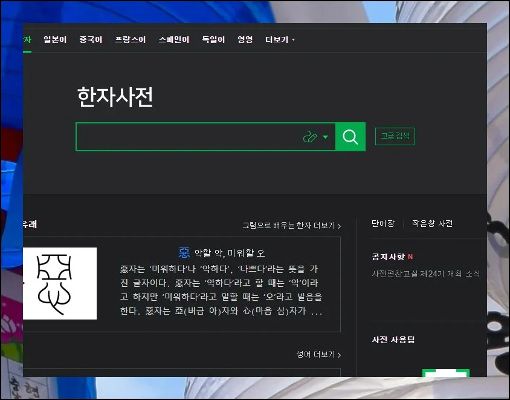
Task: Open the 단어장 wordbook
Action: tap(383, 224)
